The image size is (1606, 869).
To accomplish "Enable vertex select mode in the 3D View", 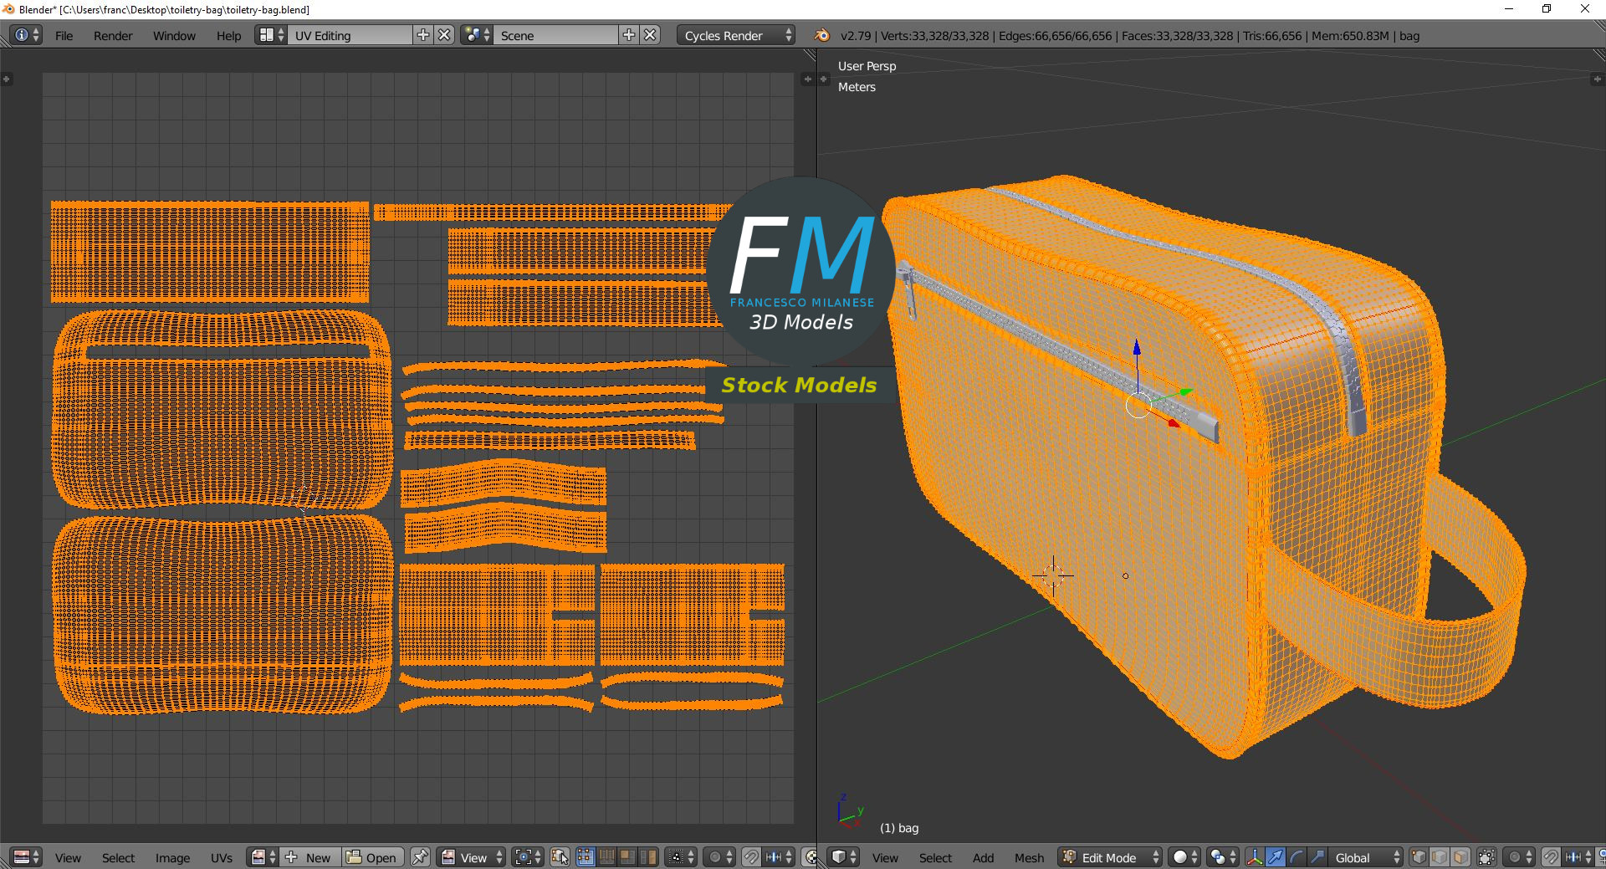I will (x=1417, y=857).
